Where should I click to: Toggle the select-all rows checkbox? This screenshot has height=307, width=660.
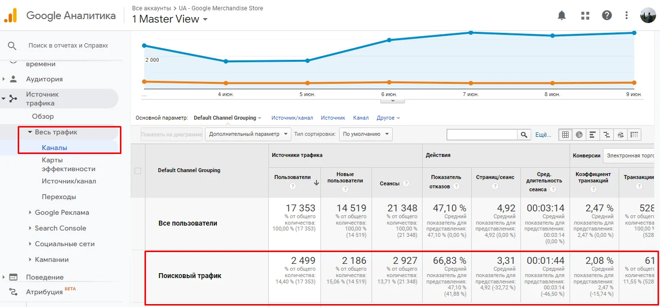pyautogui.click(x=138, y=171)
